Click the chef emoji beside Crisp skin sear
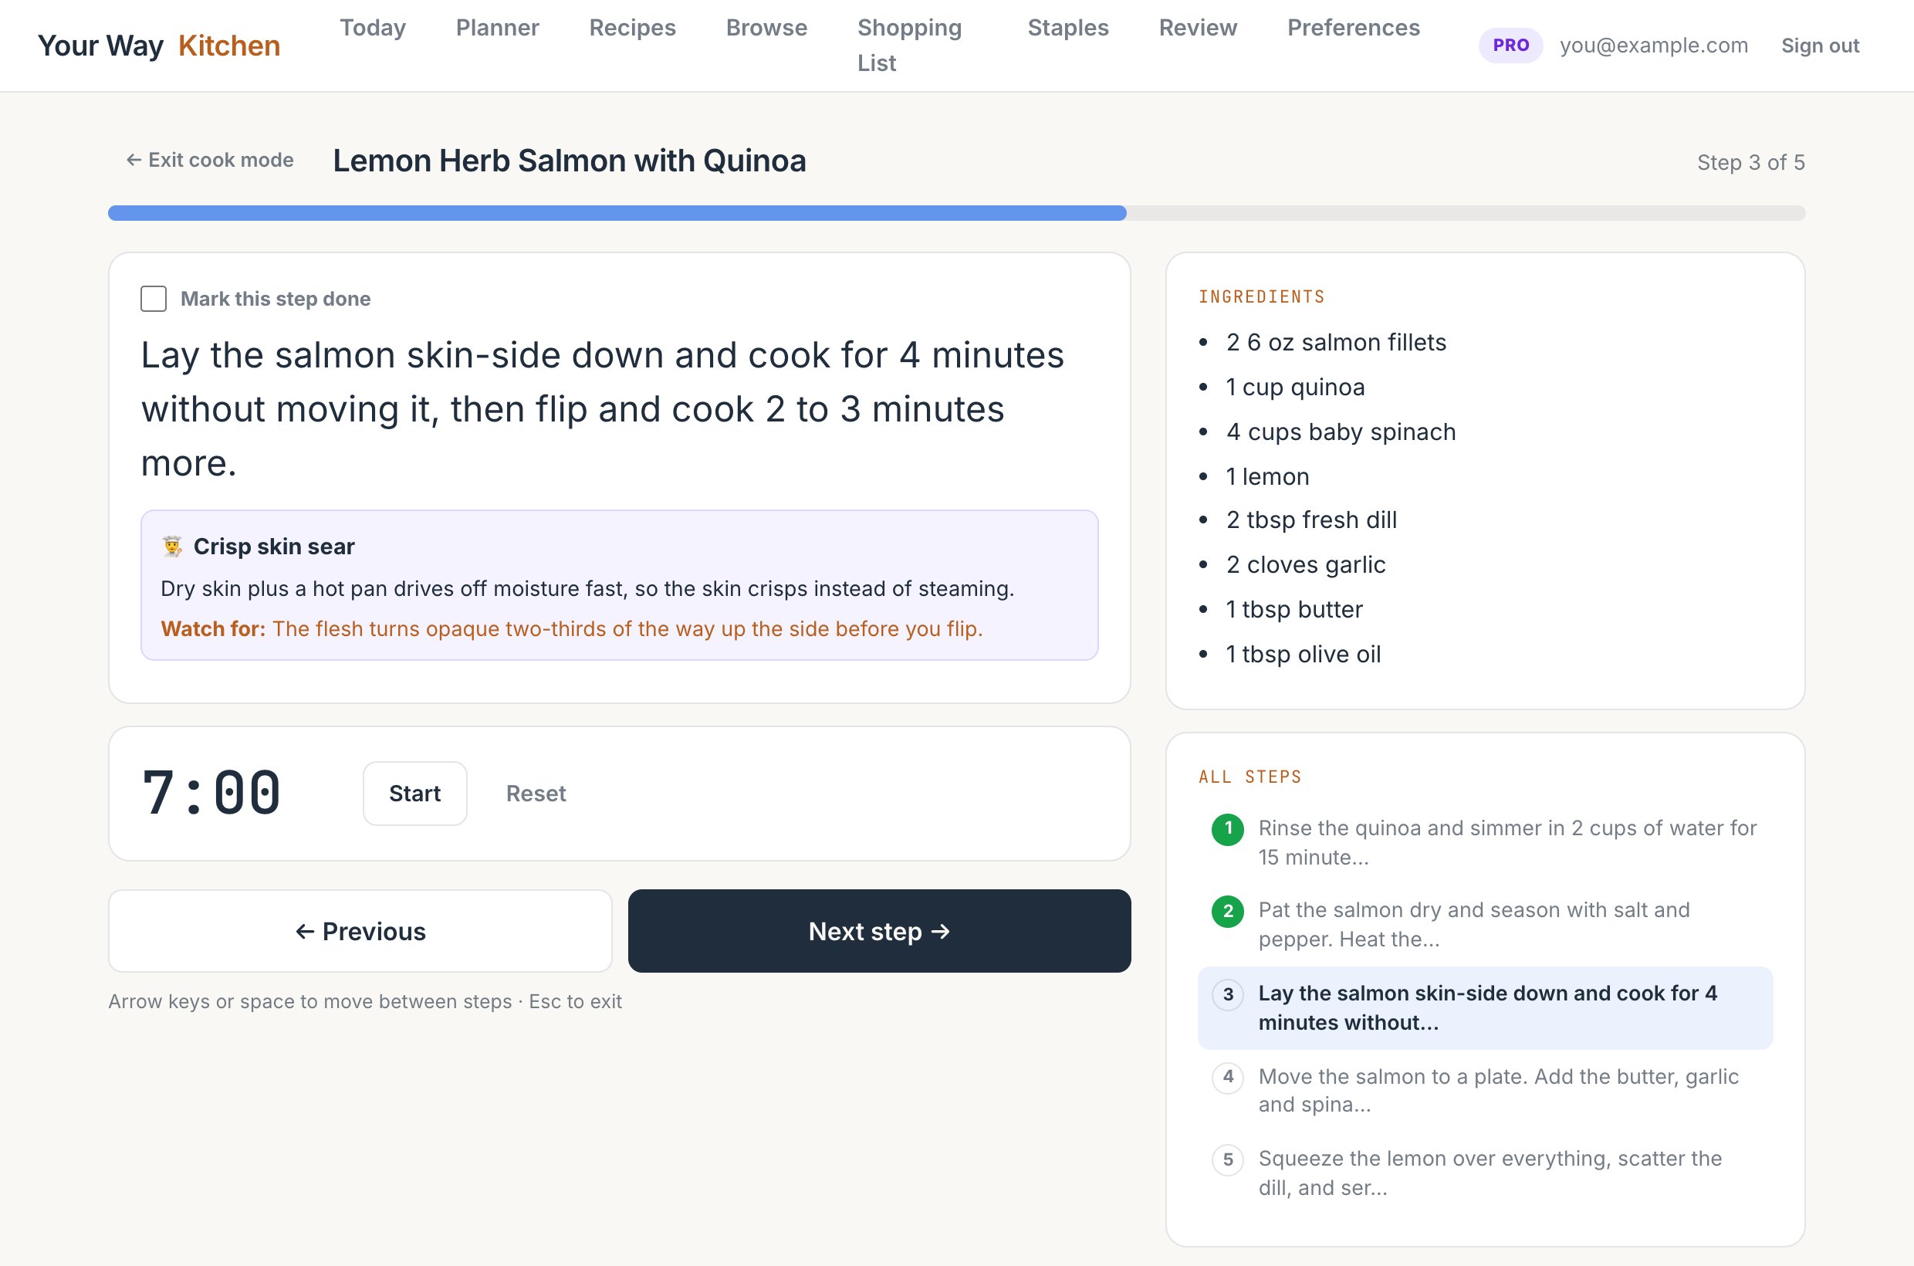1914x1266 pixels. [172, 547]
